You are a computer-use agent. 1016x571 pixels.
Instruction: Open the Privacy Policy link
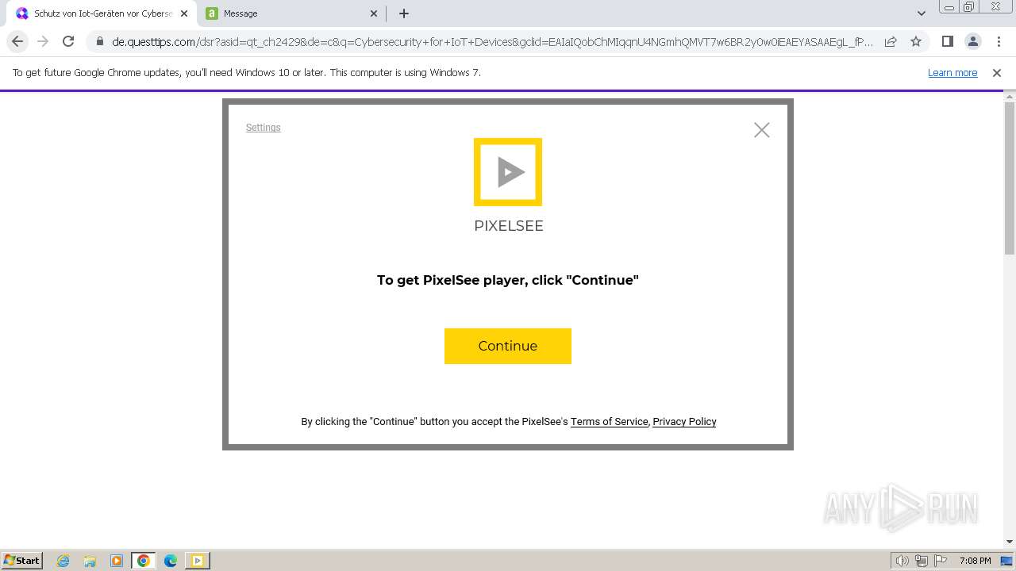point(684,422)
